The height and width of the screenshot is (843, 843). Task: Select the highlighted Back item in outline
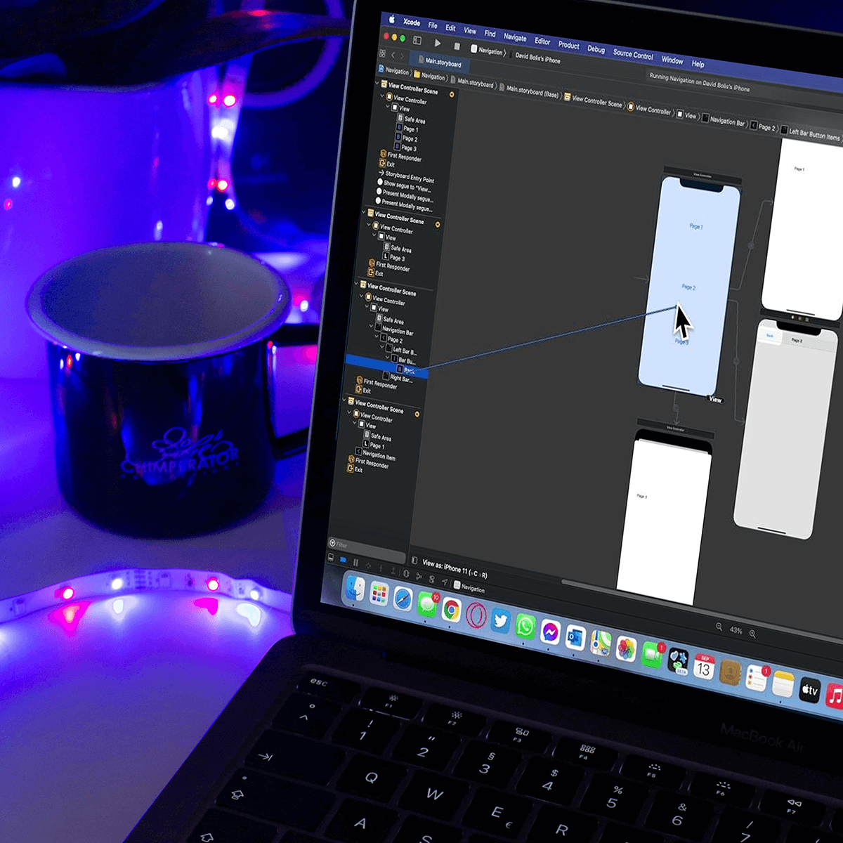386,366
